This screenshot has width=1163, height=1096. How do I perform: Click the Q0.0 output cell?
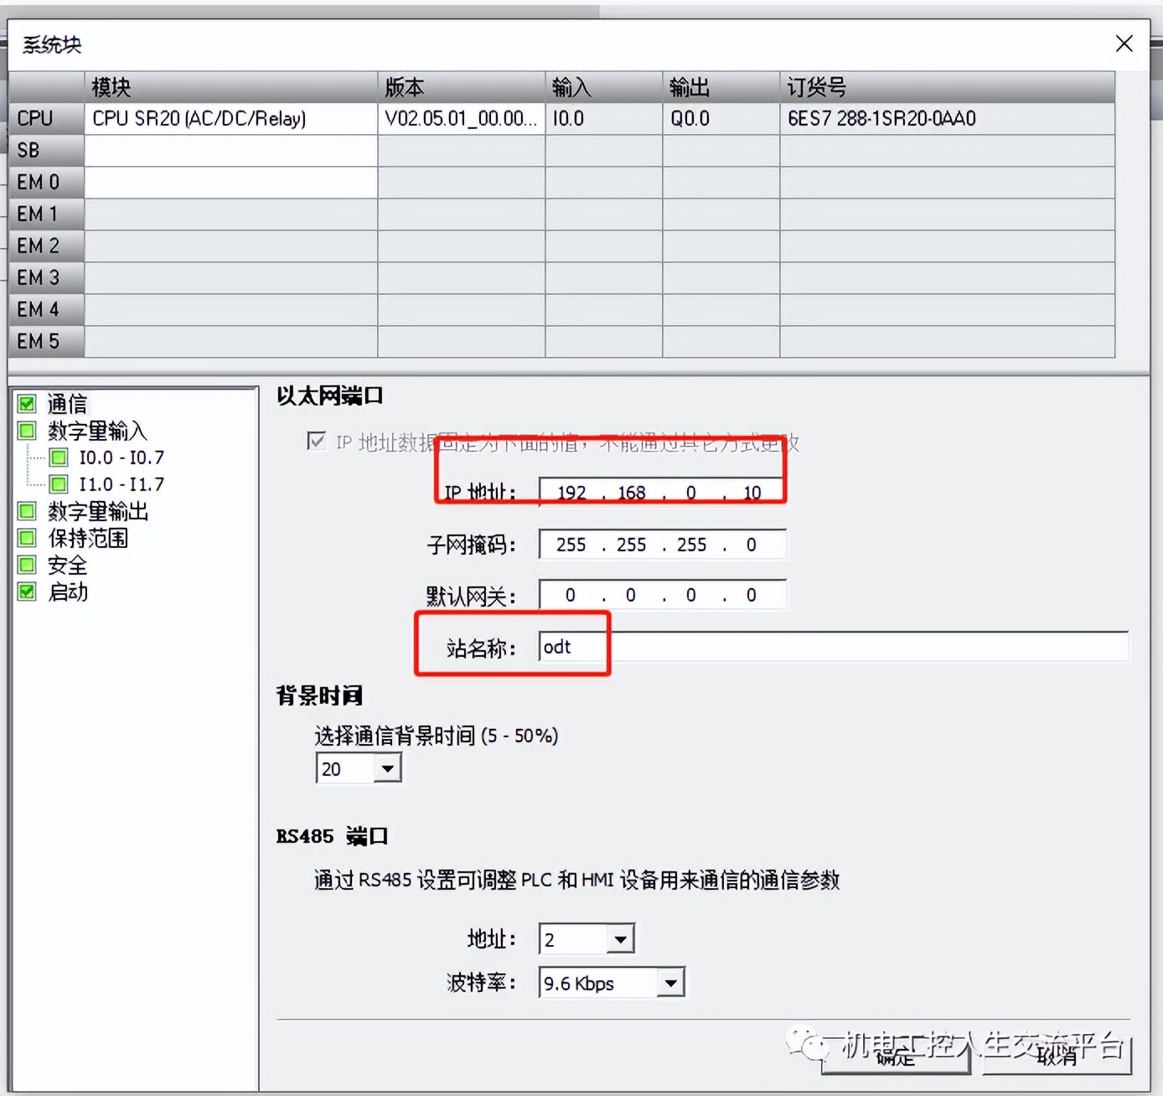[x=721, y=119]
